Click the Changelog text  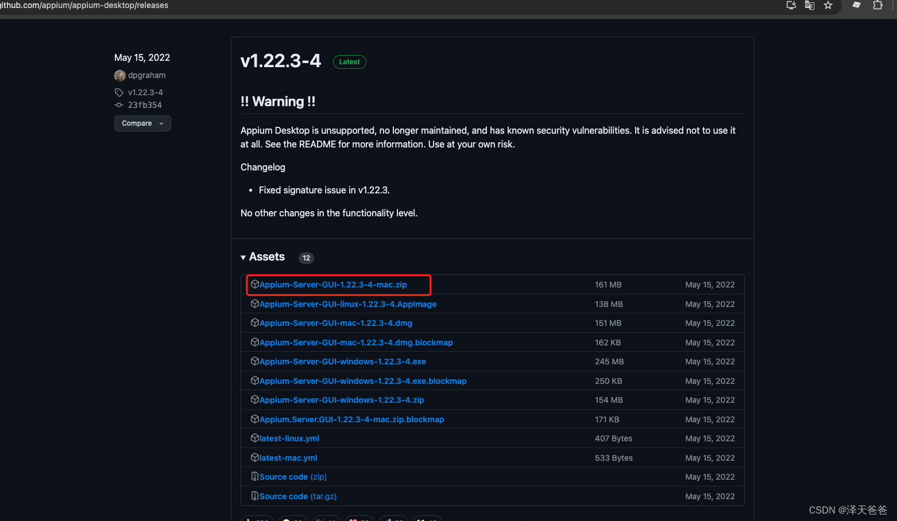coord(263,167)
